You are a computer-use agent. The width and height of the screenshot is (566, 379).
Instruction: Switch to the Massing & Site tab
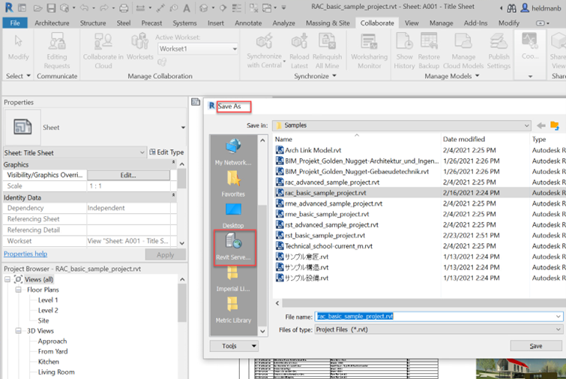[328, 23]
